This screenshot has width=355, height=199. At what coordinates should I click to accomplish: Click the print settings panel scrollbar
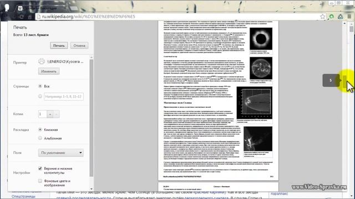(91, 118)
